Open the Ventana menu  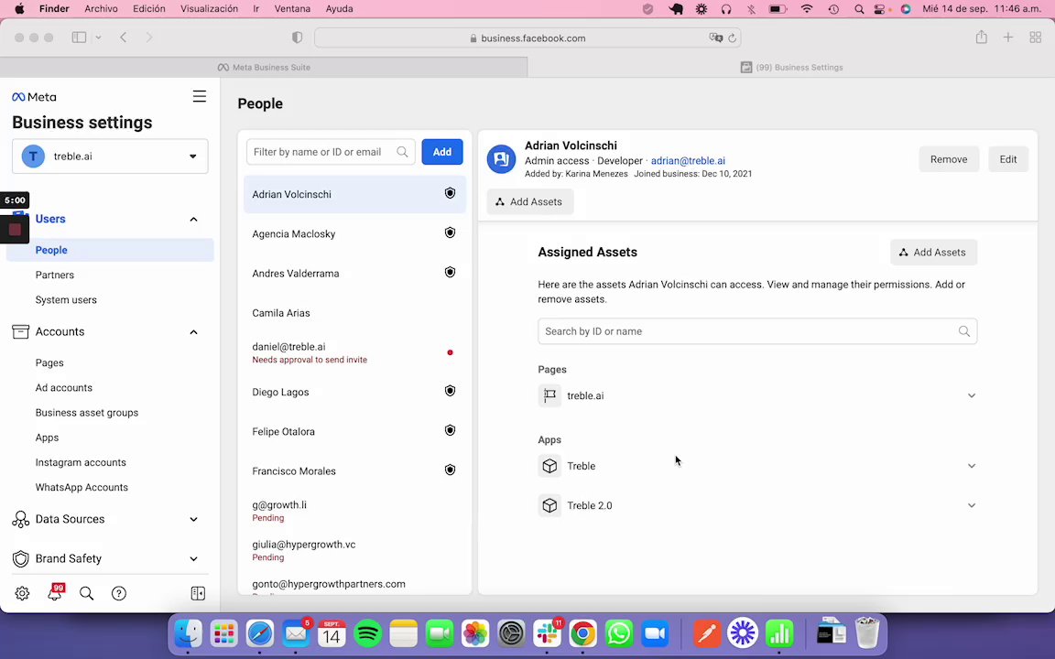(292, 9)
